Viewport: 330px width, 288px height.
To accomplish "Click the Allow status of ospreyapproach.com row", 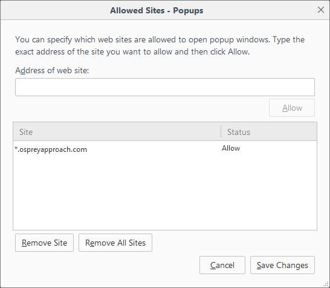I will 231,148.
